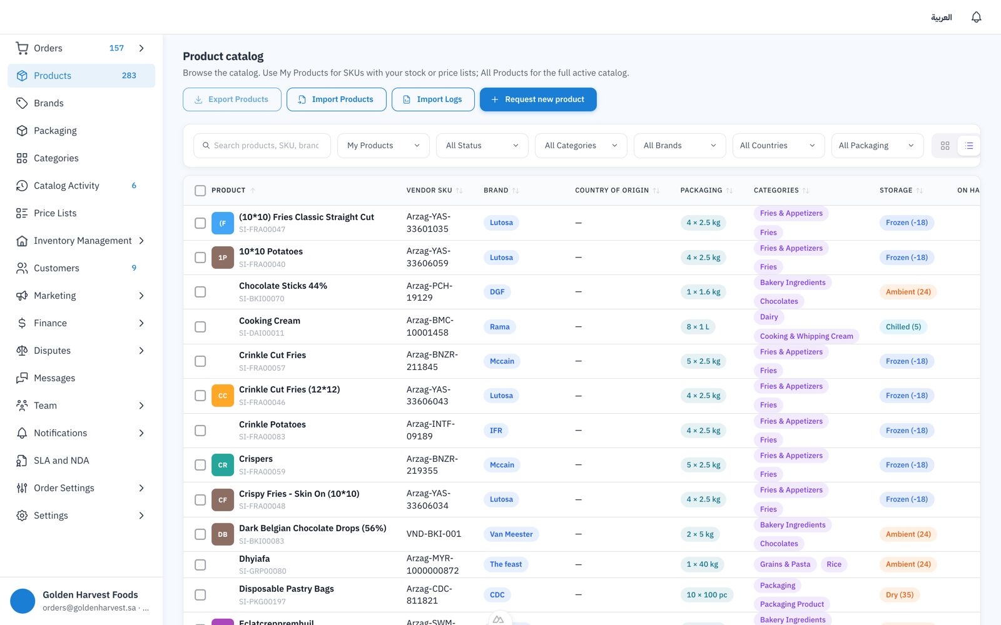This screenshot has width=1001, height=625.
Task: Go to Products in the sidebar
Action: (x=81, y=76)
